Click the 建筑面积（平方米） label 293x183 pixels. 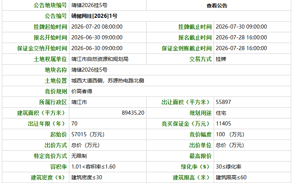[42, 113]
